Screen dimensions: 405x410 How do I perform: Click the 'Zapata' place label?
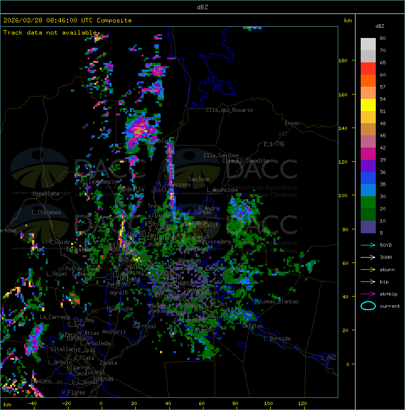tap(108, 363)
